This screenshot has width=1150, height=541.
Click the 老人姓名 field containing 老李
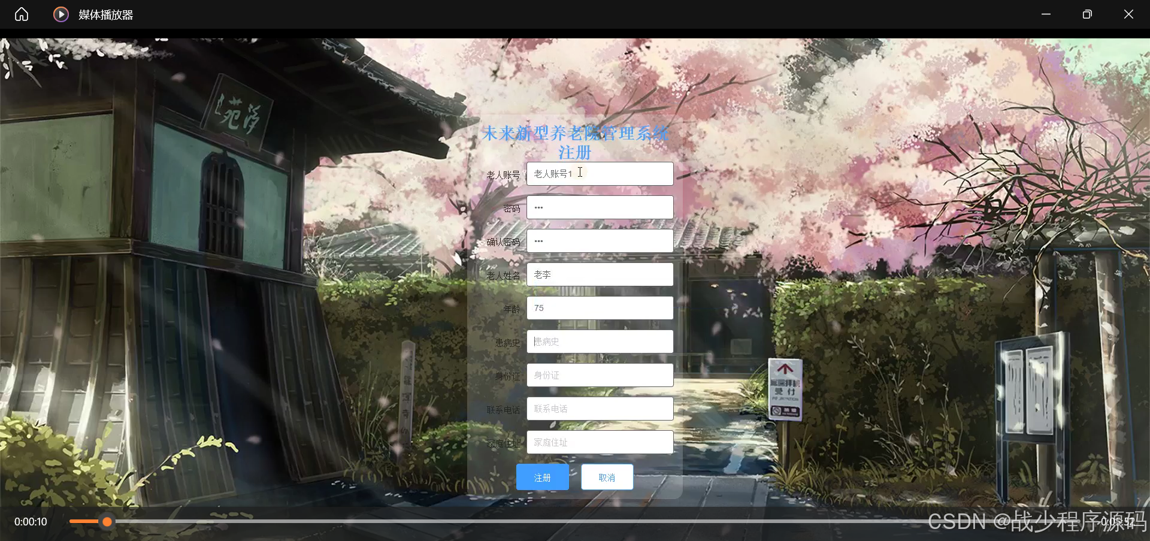point(600,274)
